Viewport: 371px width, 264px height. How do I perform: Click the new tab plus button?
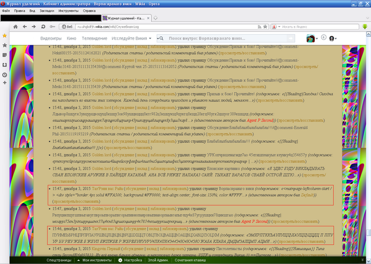[x=155, y=18]
